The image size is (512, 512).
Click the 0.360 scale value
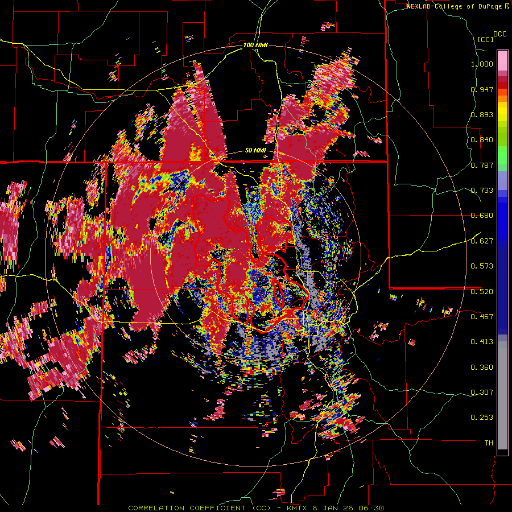(x=482, y=368)
